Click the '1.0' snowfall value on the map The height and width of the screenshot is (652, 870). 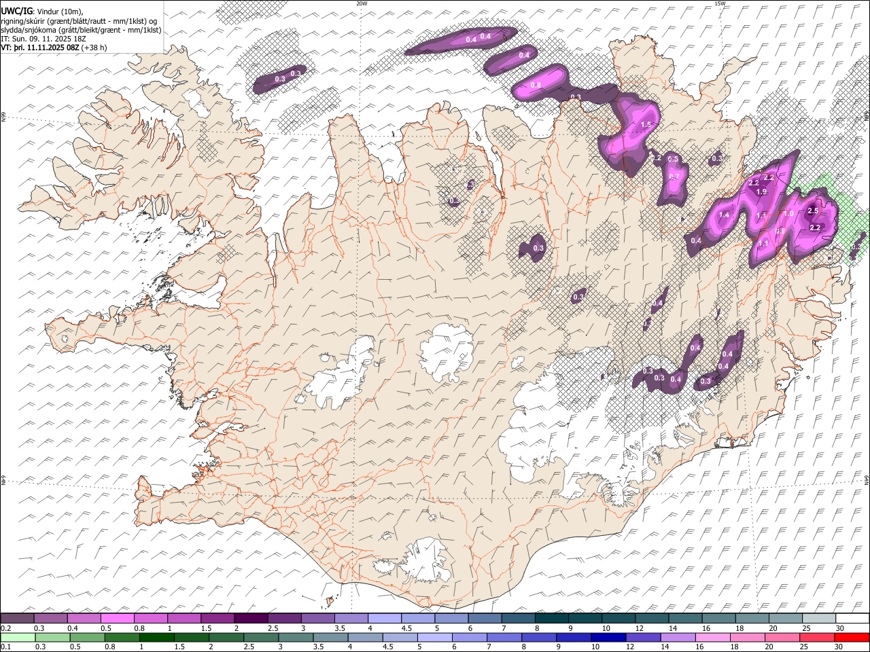[x=788, y=213]
